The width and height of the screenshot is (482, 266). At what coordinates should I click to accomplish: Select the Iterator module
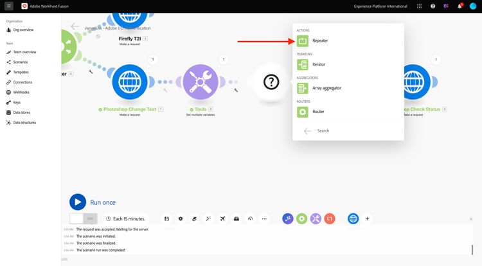click(348, 64)
